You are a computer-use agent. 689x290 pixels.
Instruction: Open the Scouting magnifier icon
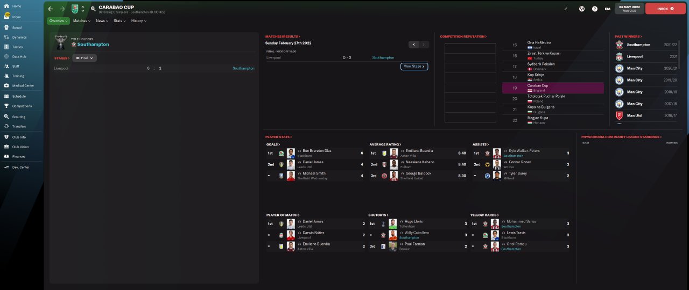6,117
